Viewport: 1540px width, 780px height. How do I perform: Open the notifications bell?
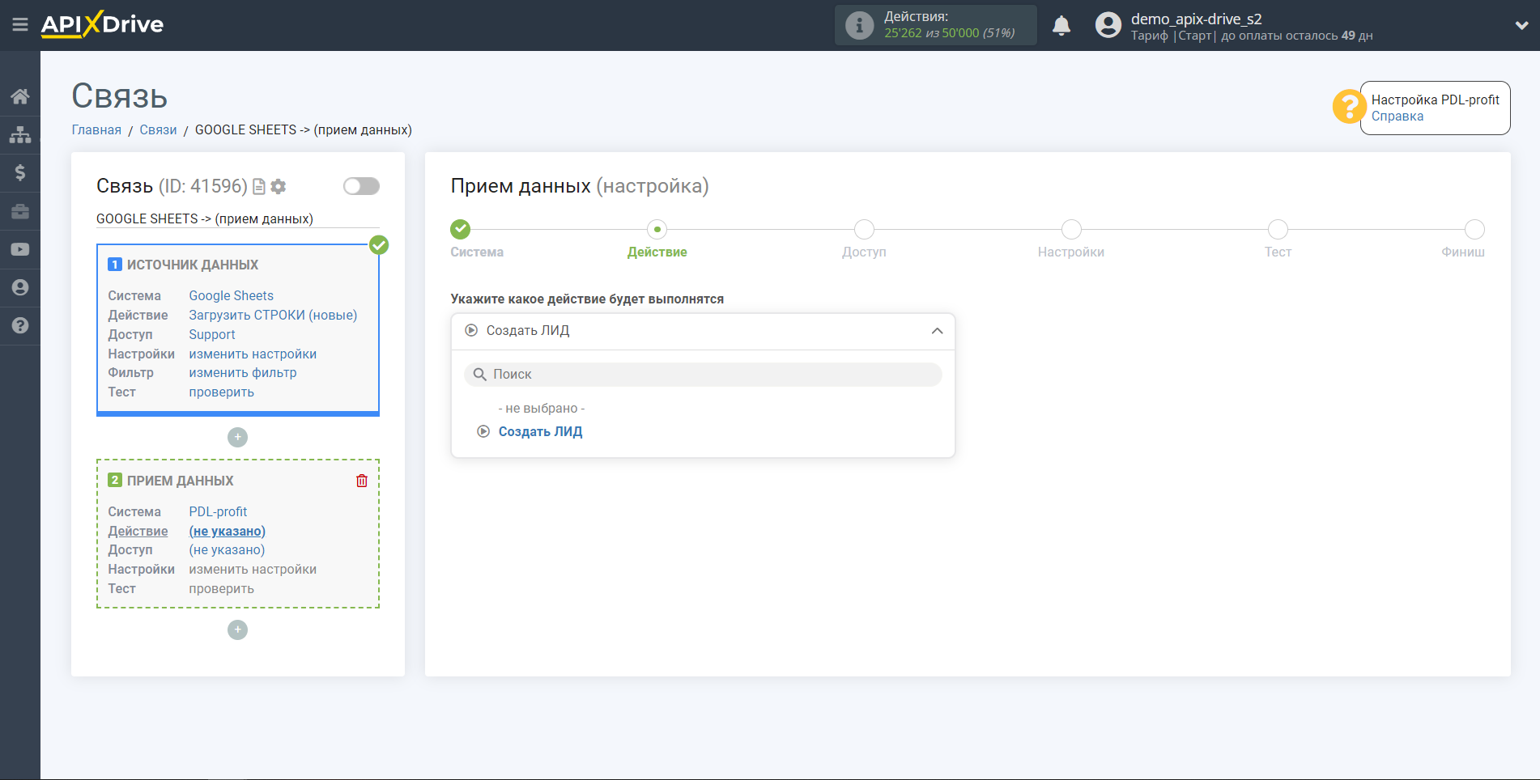(x=1061, y=25)
